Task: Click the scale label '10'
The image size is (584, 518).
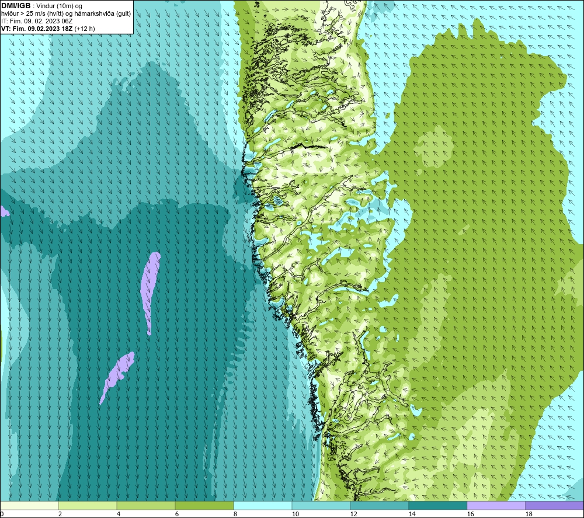Action: [296, 514]
